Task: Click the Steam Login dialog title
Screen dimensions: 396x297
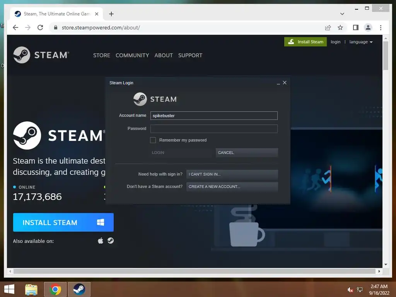Action: [x=121, y=83]
